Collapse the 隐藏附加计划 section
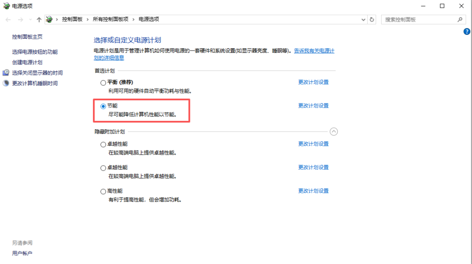Image resolution: width=472 pixels, height=264 pixels. pyautogui.click(x=334, y=132)
